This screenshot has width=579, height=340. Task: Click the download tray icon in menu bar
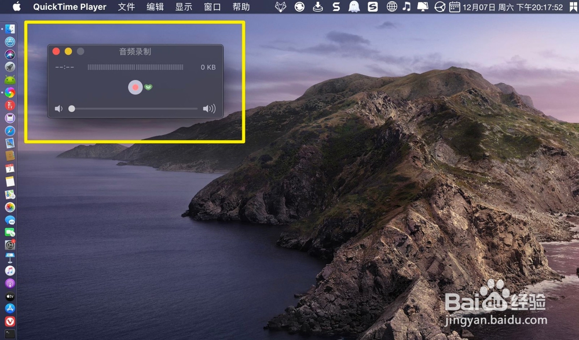point(317,7)
